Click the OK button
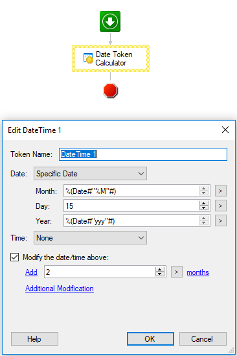This screenshot has height=356, width=237. [x=150, y=338]
